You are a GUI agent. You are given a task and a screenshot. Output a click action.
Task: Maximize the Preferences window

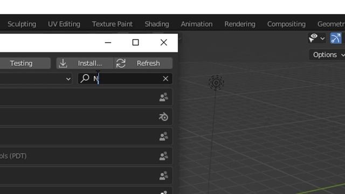tap(135, 43)
